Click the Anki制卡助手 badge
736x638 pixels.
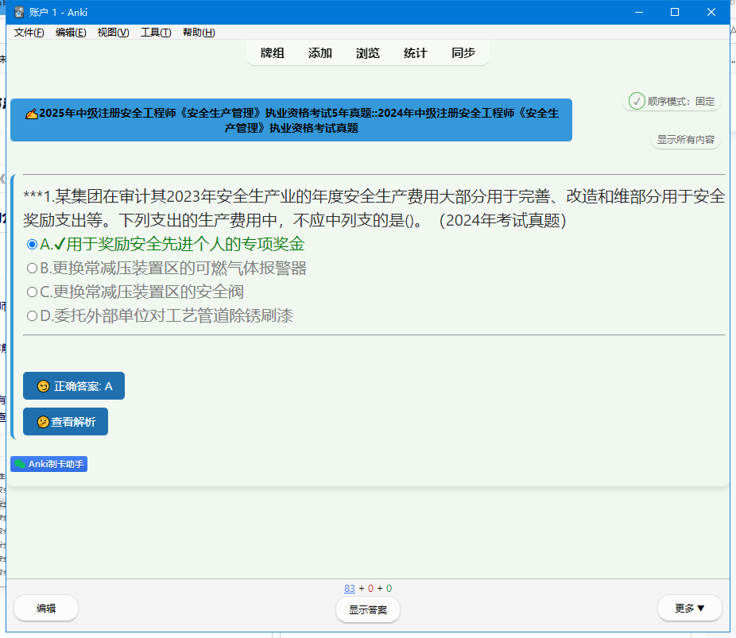click(48, 464)
